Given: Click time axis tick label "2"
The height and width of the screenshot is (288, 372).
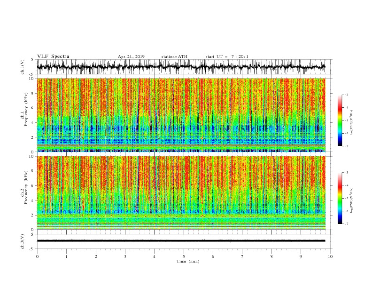Looking at the screenshot, I should [x=96, y=256].
